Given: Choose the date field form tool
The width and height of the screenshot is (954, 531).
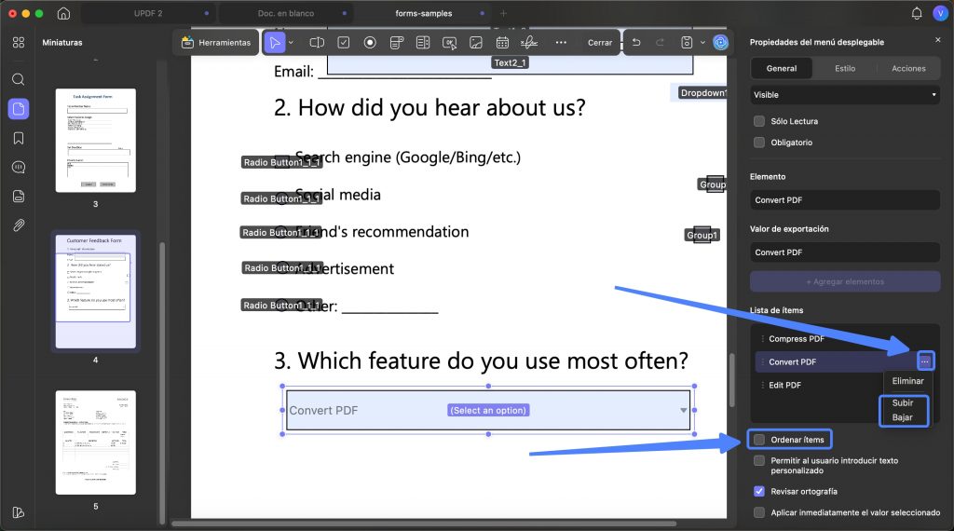Looking at the screenshot, I should pos(502,43).
